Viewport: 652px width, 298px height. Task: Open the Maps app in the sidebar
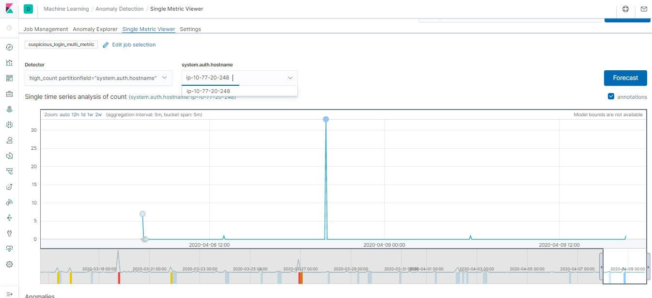tap(9, 109)
